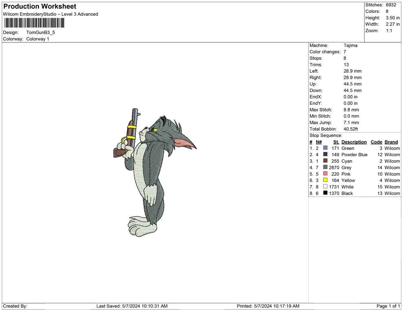Click the Total Bobbin value '40.52ft'

coord(351,129)
